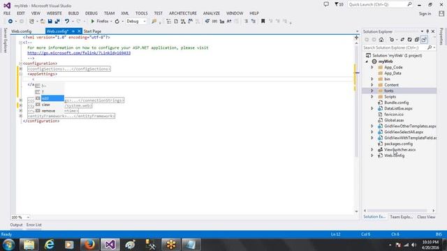Open the WEBSITE menu

click(54, 13)
